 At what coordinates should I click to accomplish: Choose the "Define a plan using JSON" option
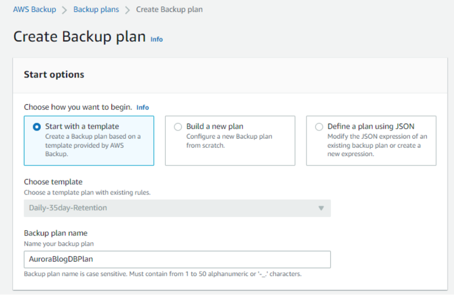[x=319, y=127]
